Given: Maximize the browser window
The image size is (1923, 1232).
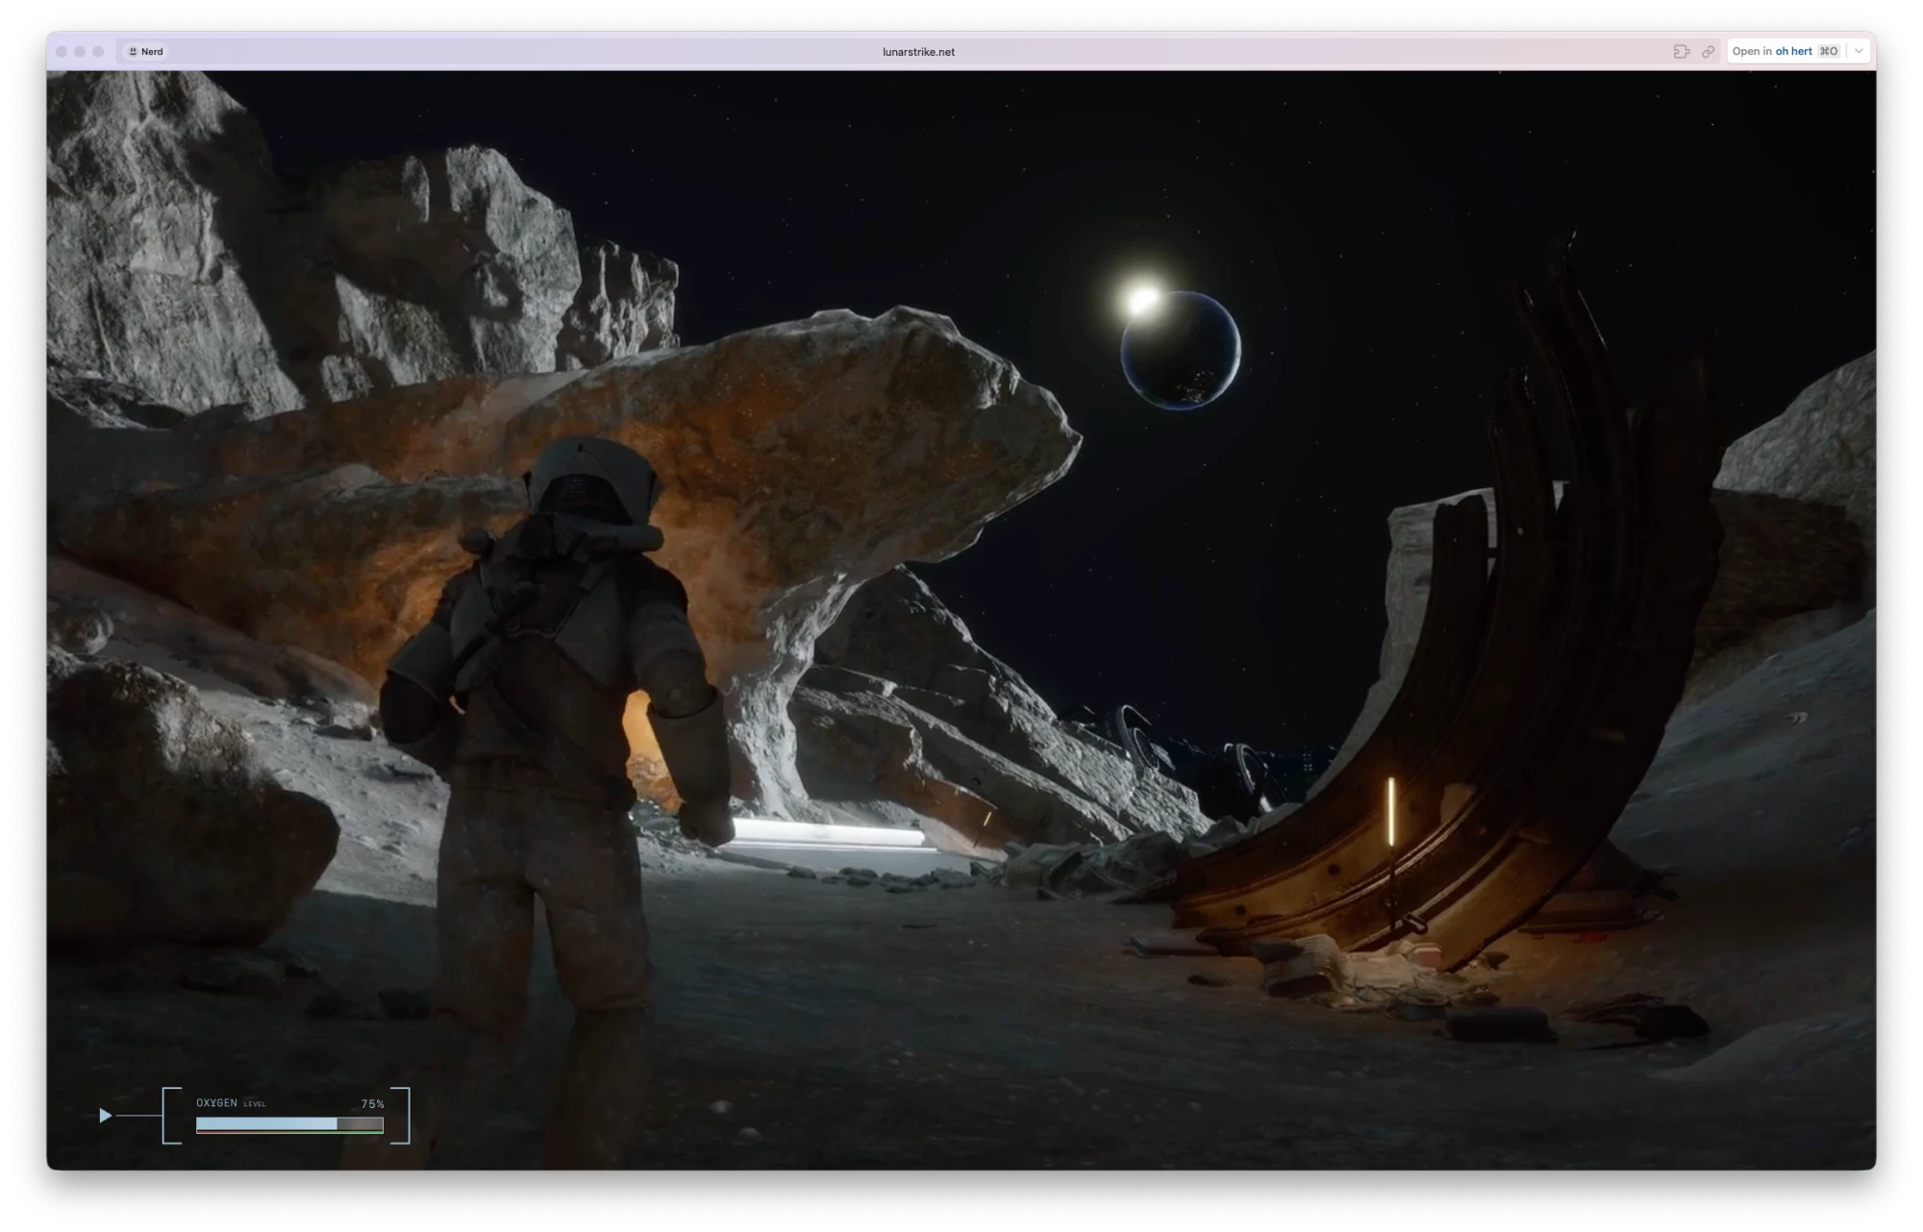Looking at the screenshot, I should pyautogui.click(x=98, y=52).
